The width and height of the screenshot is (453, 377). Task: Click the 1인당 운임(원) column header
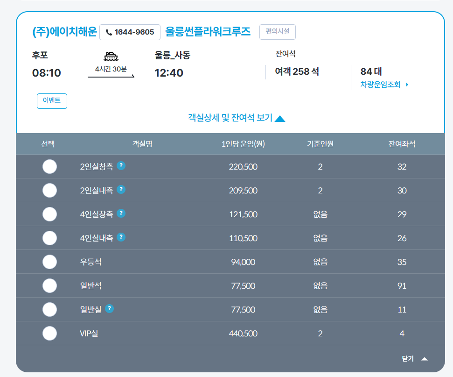pyautogui.click(x=243, y=144)
